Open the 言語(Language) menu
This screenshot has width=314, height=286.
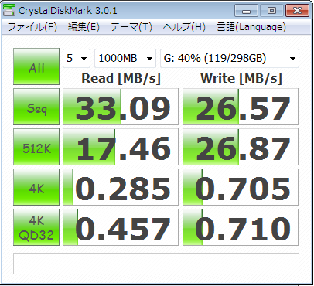click(251, 27)
